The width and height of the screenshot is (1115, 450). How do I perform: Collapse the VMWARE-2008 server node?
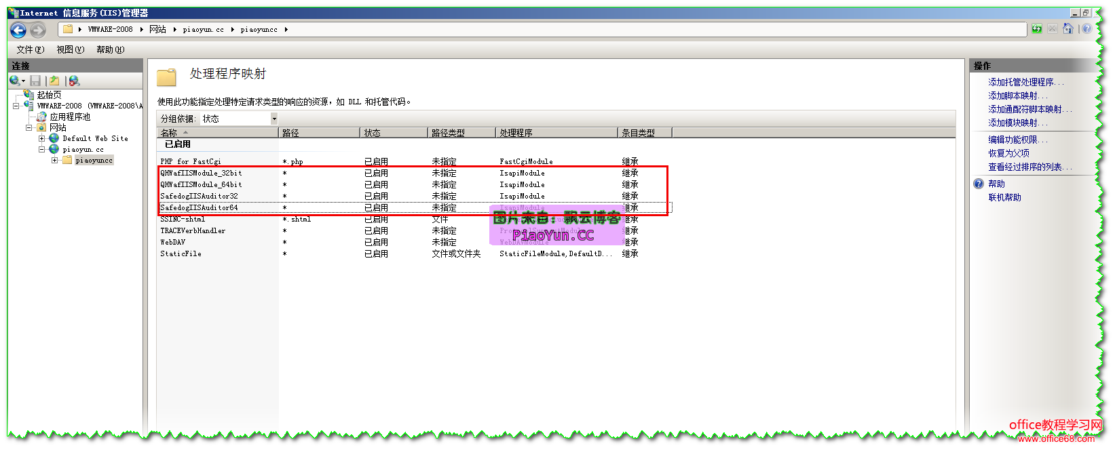click(16, 106)
